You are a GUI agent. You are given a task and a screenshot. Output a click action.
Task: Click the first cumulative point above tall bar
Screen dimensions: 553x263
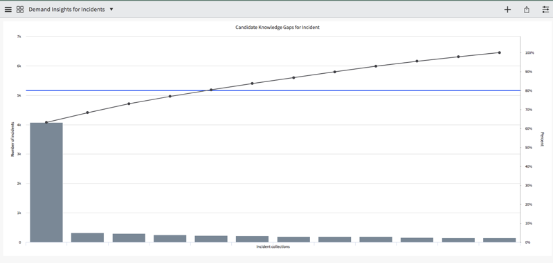pyautogui.click(x=46, y=122)
